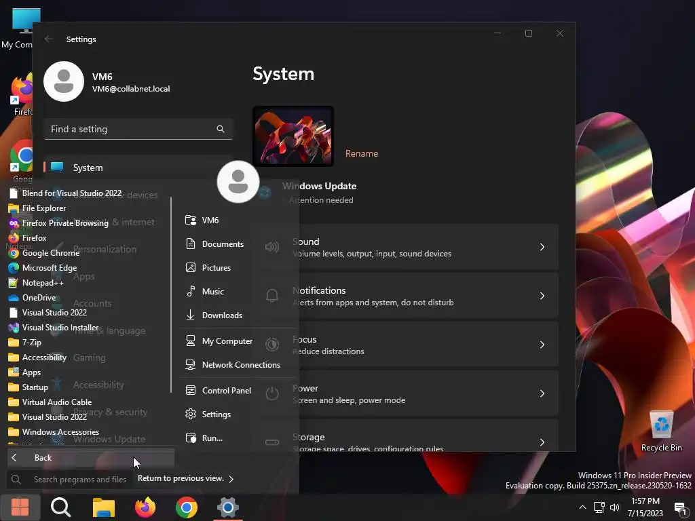Show hidden icons in the system tray

(x=582, y=507)
